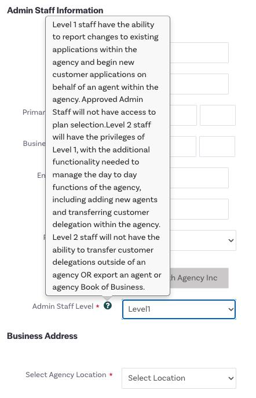Click the Admin Staff Level label
The height and width of the screenshot is (398, 256).
(63, 306)
